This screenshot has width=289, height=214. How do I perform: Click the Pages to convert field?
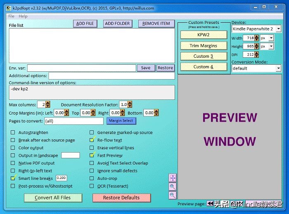point(74,121)
